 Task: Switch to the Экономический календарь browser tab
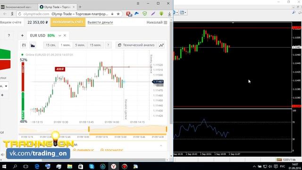[18, 7]
